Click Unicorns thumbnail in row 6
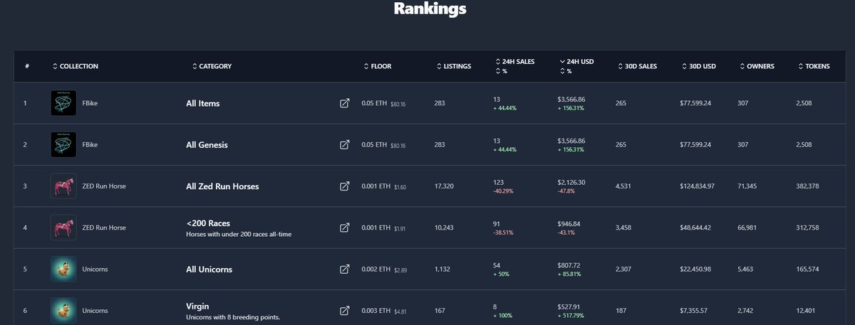 point(63,311)
